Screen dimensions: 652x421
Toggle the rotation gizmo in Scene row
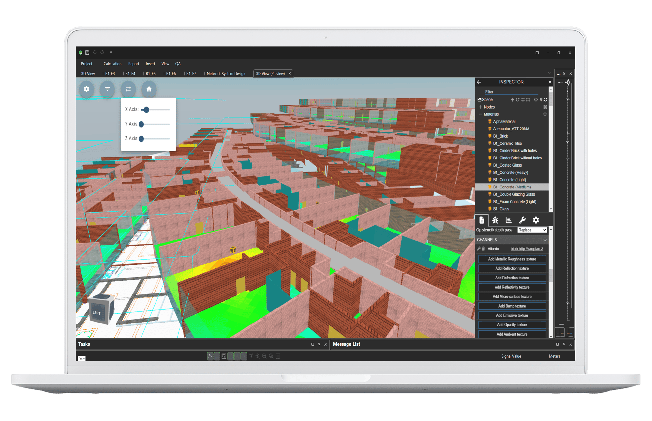517,100
